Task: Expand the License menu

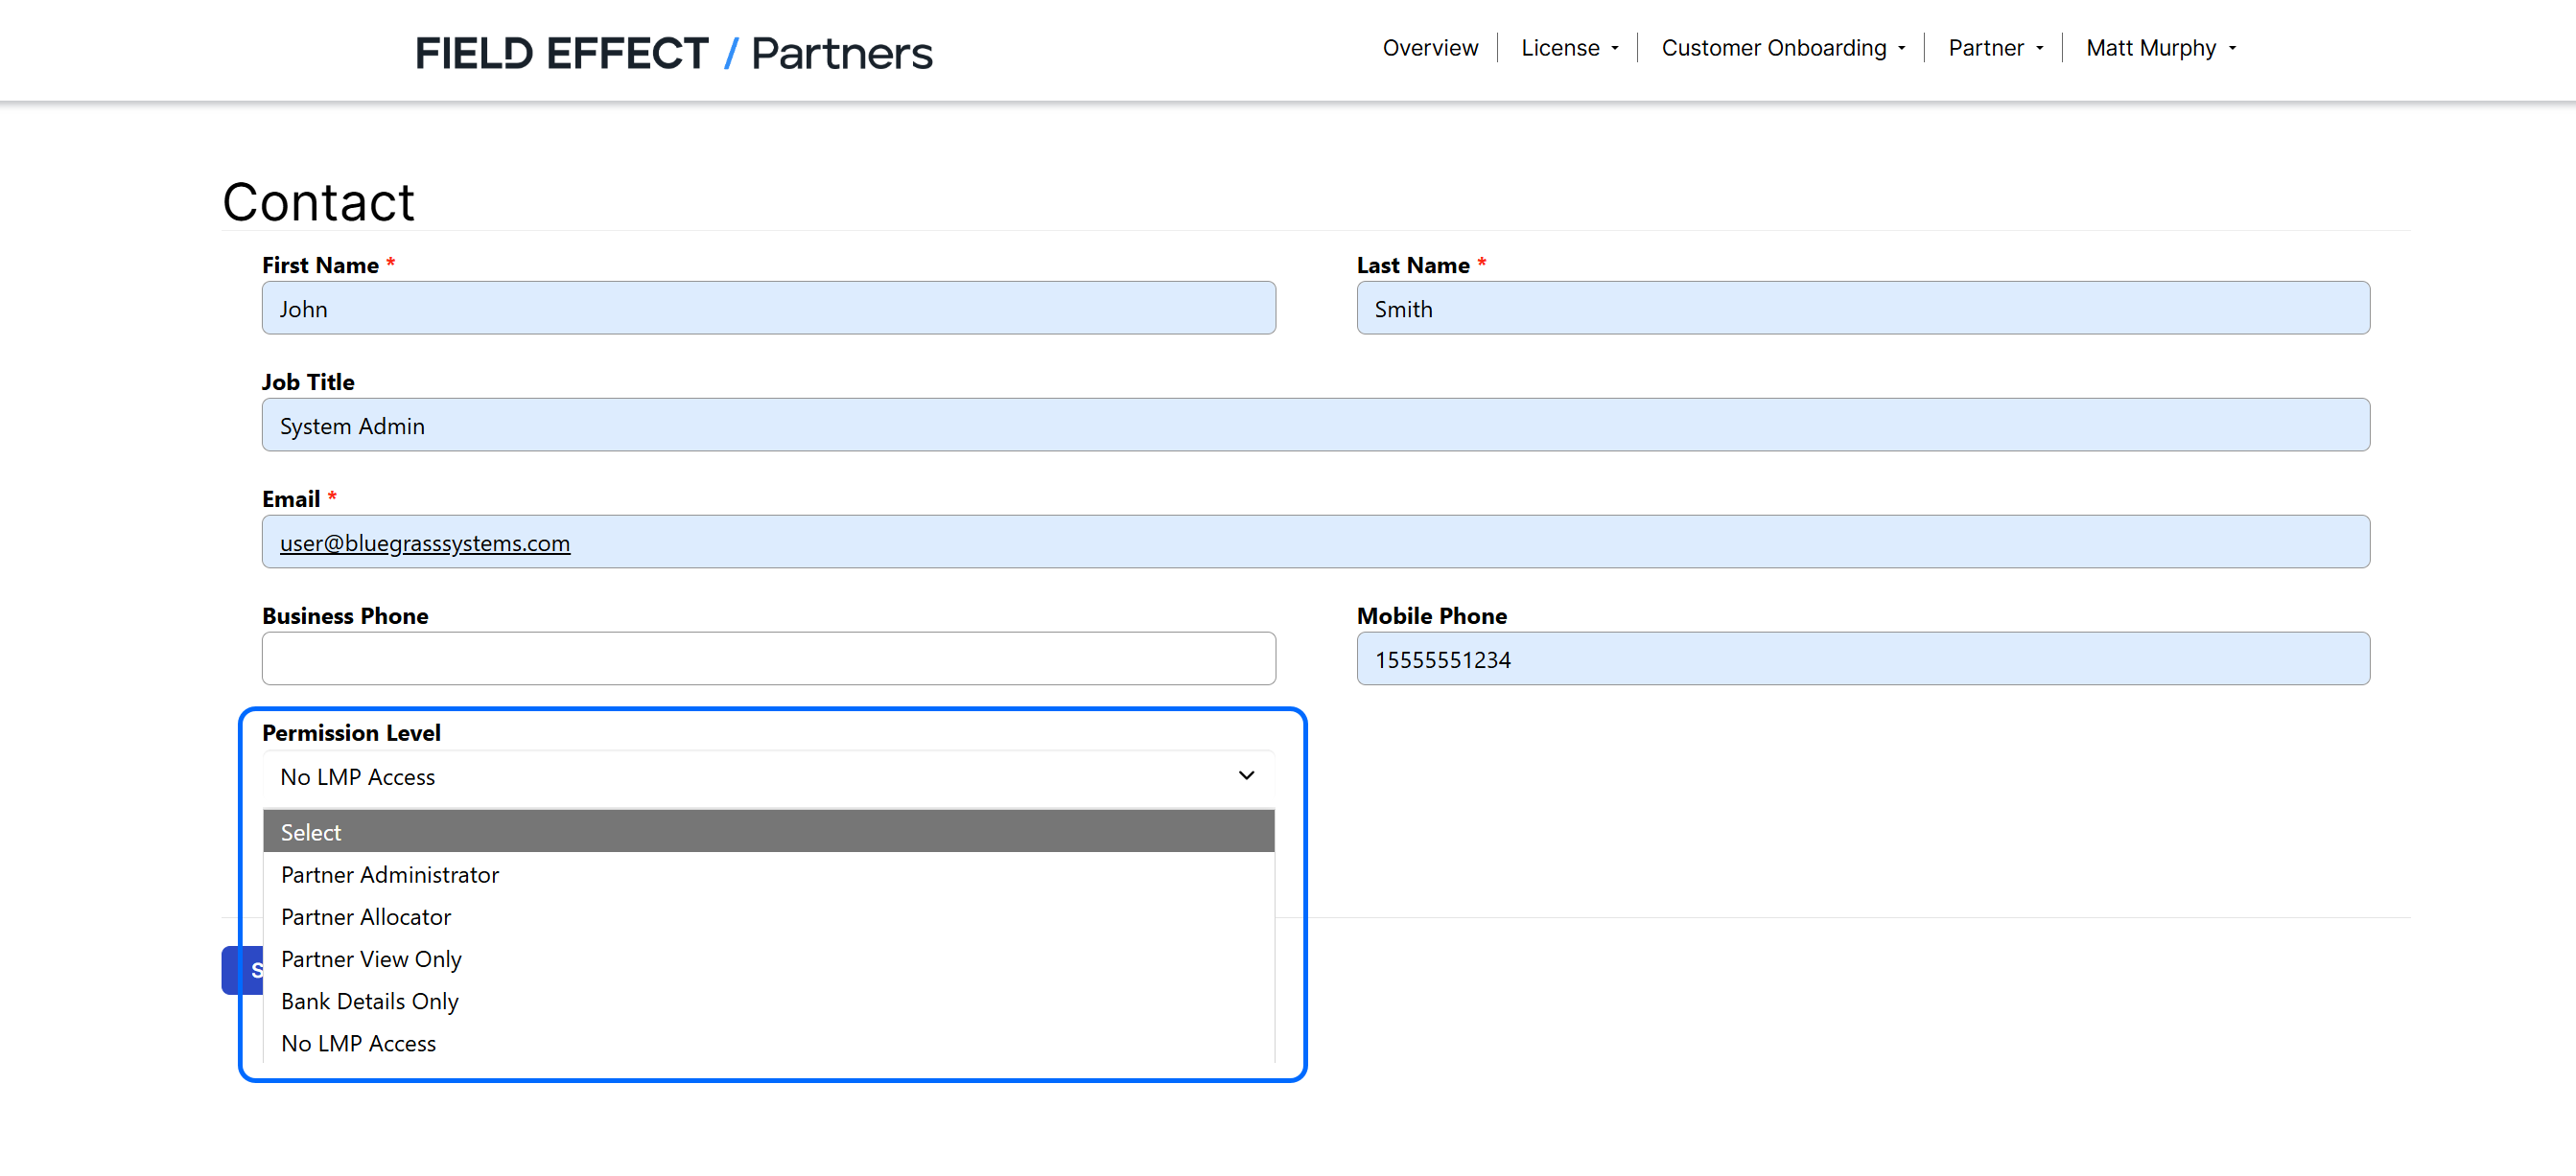Action: pos(1568,48)
